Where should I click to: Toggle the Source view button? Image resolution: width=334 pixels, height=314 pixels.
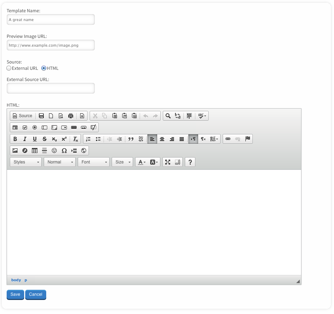point(22,116)
